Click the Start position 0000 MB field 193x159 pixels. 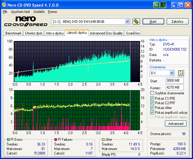click(x=175, y=81)
